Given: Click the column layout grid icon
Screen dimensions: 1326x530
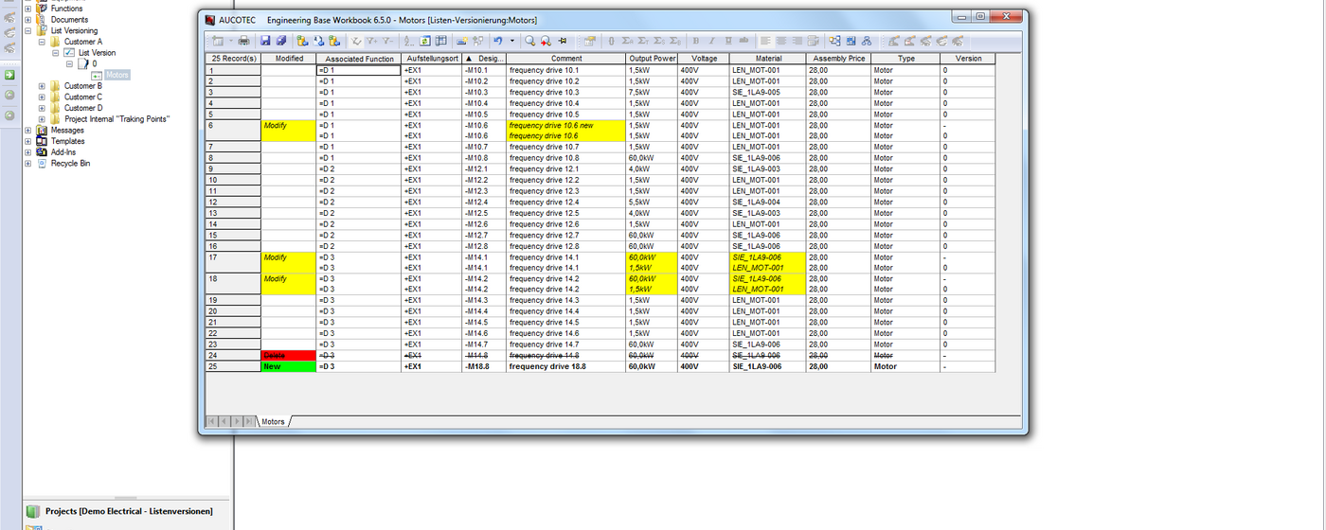Looking at the screenshot, I should (440, 41).
